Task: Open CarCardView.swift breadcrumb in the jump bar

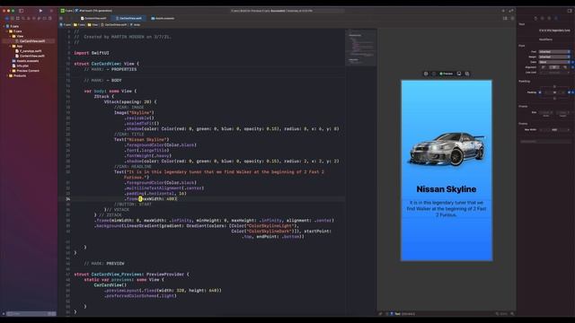Action: 114,24
